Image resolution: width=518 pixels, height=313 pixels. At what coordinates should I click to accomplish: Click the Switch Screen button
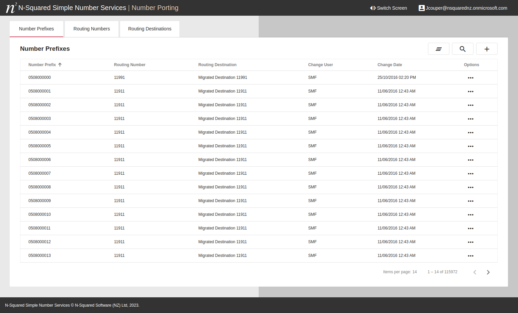coord(388,8)
